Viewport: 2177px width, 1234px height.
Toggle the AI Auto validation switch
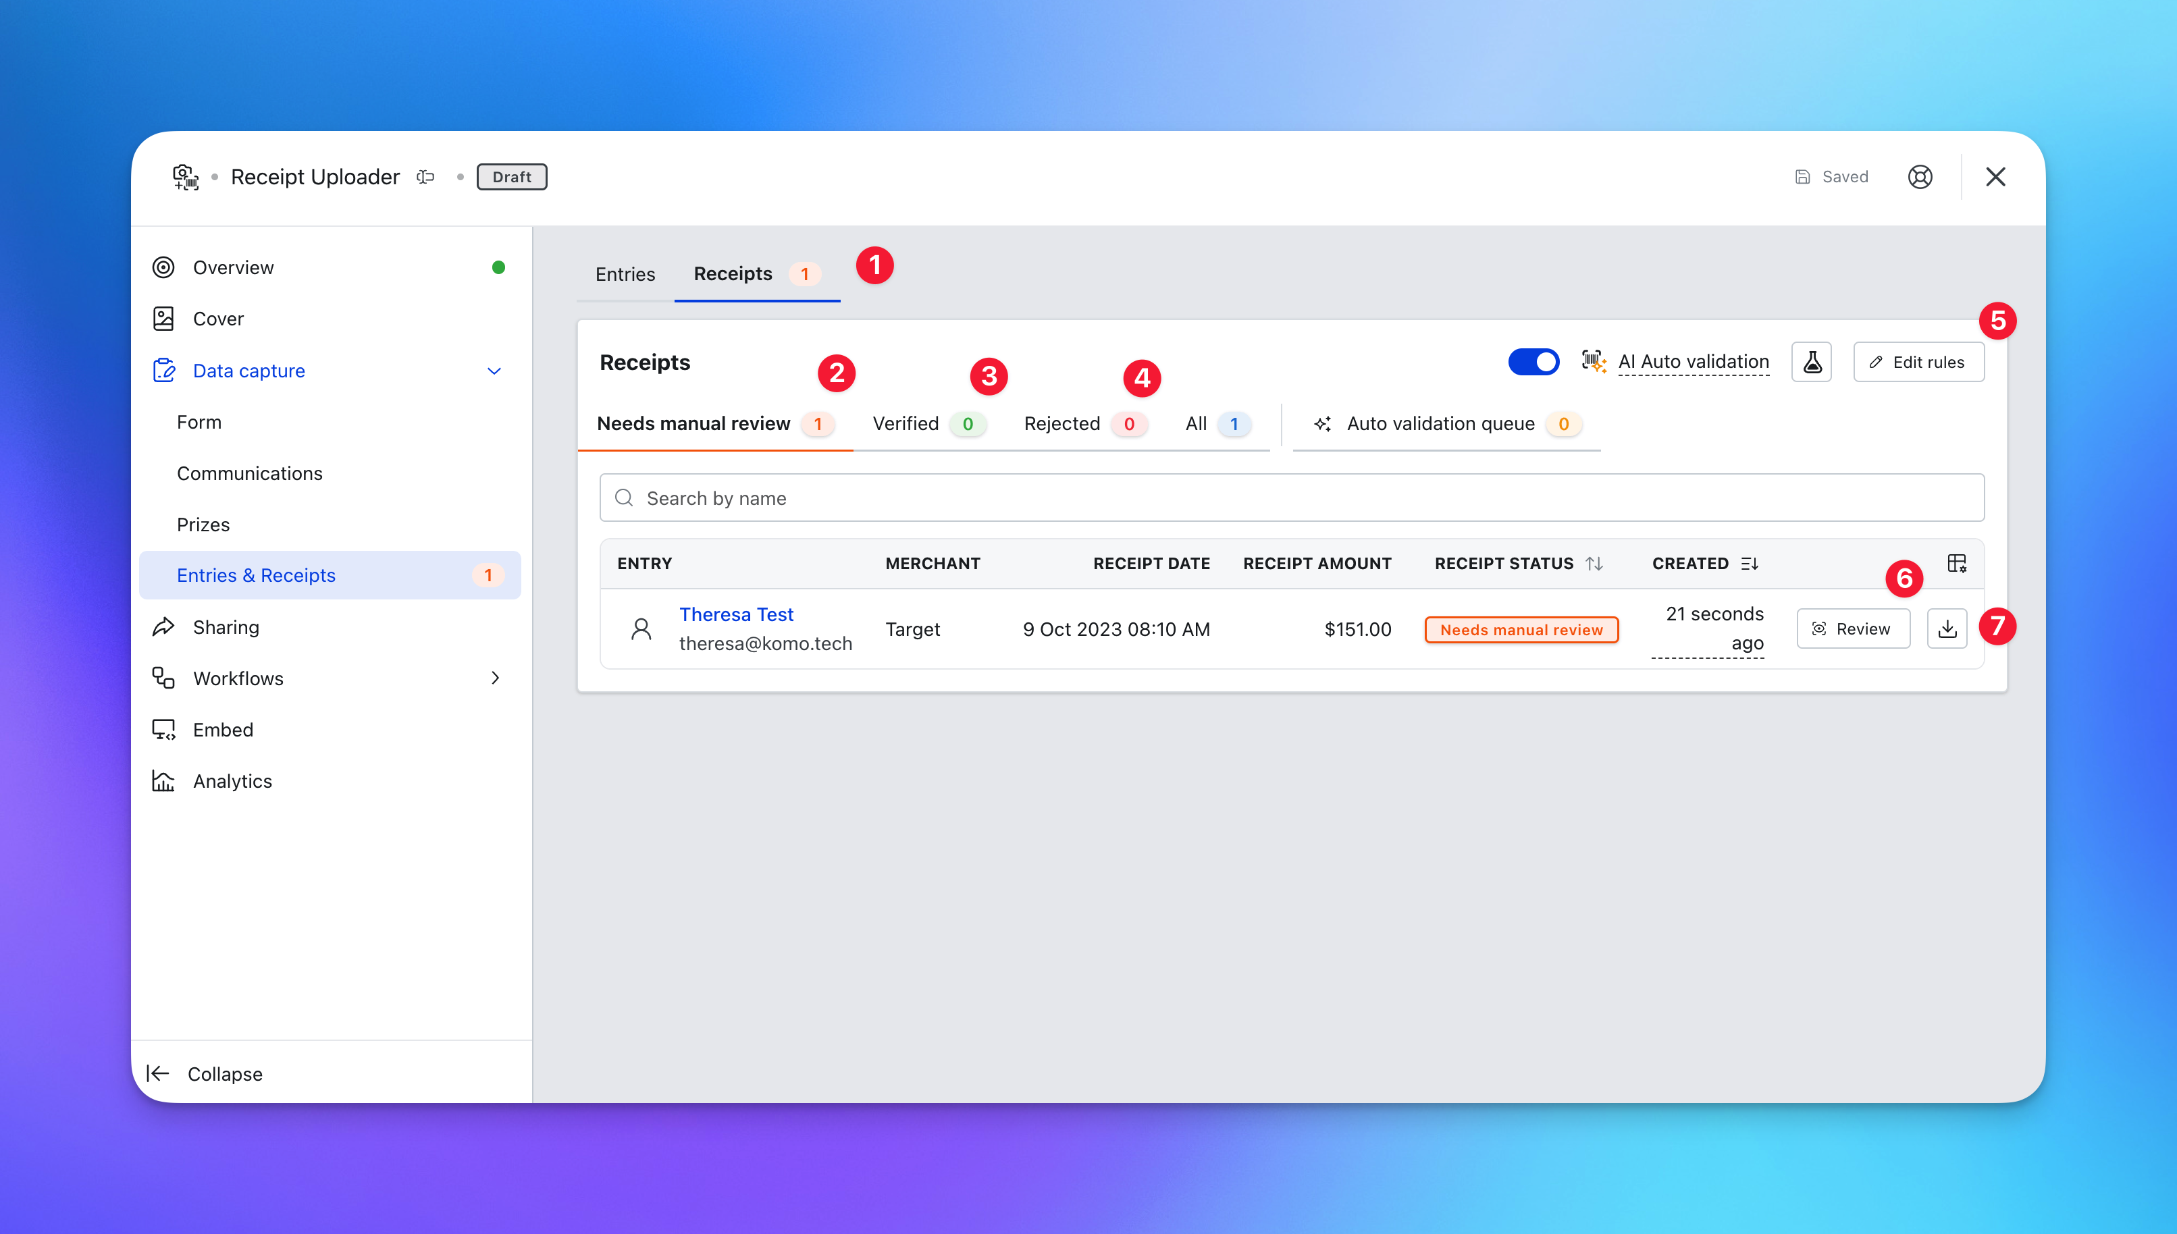click(1533, 362)
